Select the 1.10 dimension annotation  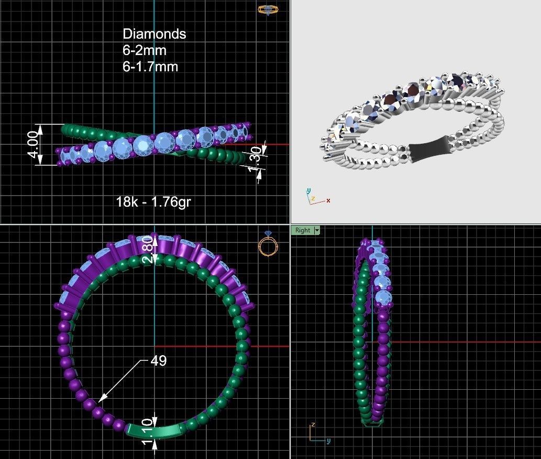coord(148,431)
